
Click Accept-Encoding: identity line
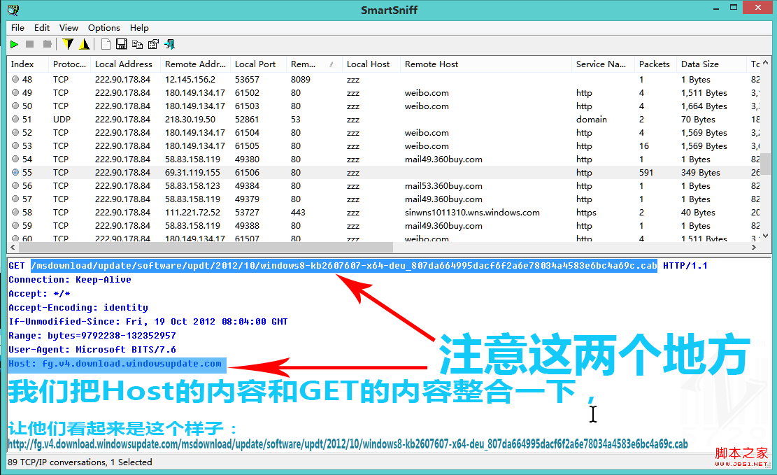pyautogui.click(x=78, y=308)
